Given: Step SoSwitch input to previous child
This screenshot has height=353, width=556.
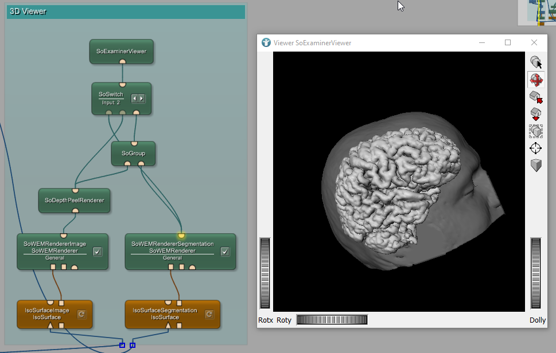Looking at the screenshot, I should pyautogui.click(x=135, y=98).
